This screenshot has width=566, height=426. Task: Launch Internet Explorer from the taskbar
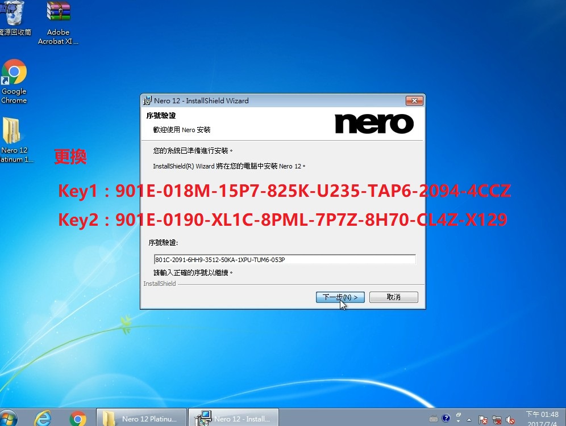point(43,418)
